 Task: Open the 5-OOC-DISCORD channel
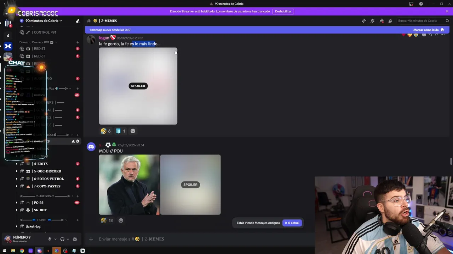[47, 171]
